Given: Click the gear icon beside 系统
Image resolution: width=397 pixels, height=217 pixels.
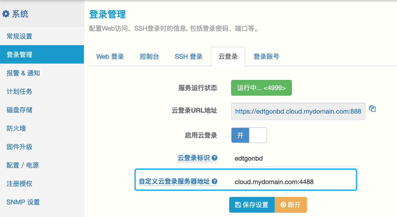Looking at the screenshot, I should click(x=6, y=14).
